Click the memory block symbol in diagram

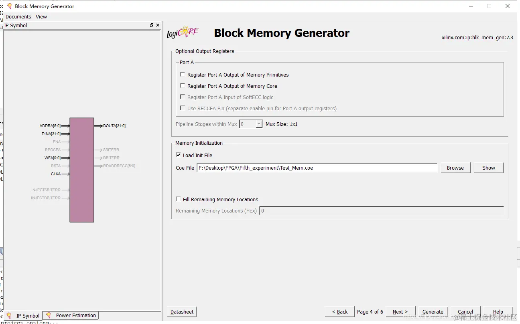(82, 170)
